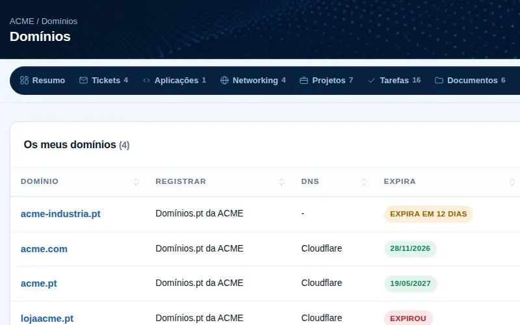
Task: Switch to the Documentos tab
Action: pyautogui.click(x=470, y=80)
